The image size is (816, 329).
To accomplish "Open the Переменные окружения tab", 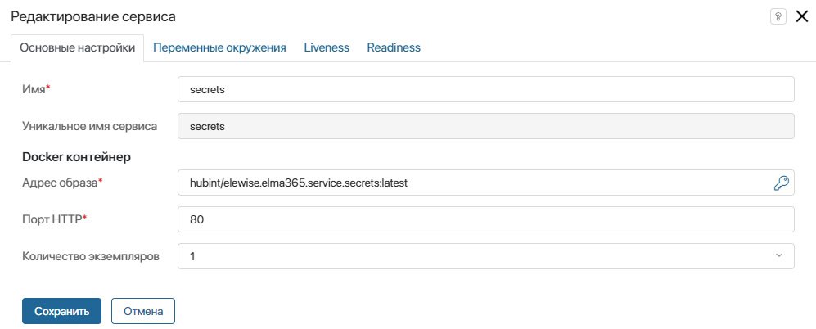I will tap(219, 48).
